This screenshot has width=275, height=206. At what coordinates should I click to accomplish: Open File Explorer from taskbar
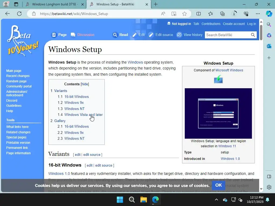(144, 200)
